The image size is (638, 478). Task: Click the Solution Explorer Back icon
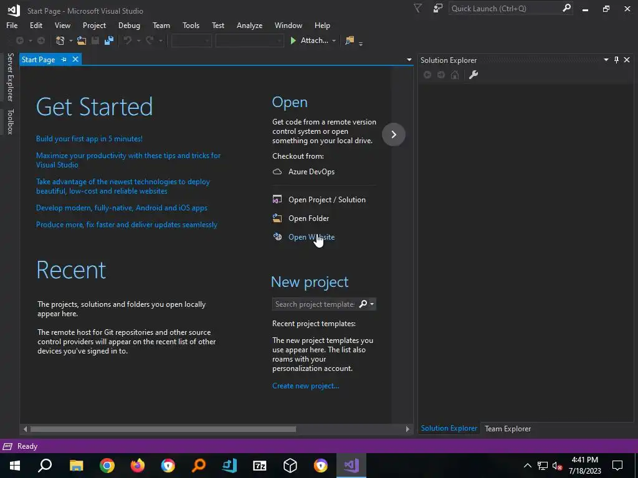tap(427, 75)
